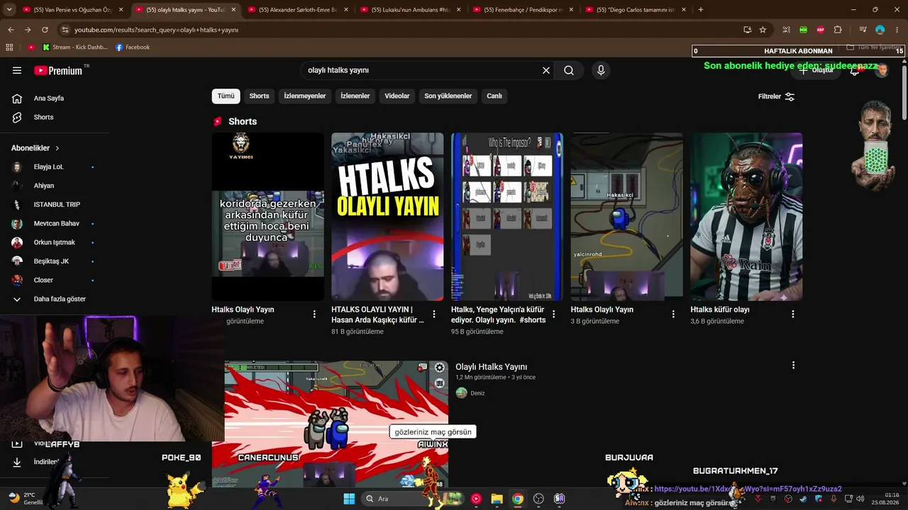Open the site information icon in address bar

coord(65,30)
